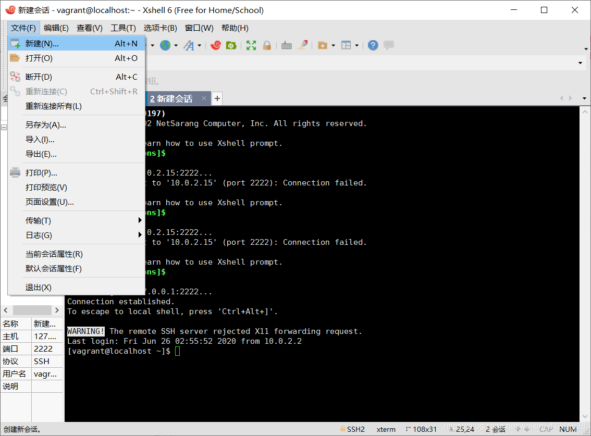Click the speech bubble feedback icon

coord(389,45)
